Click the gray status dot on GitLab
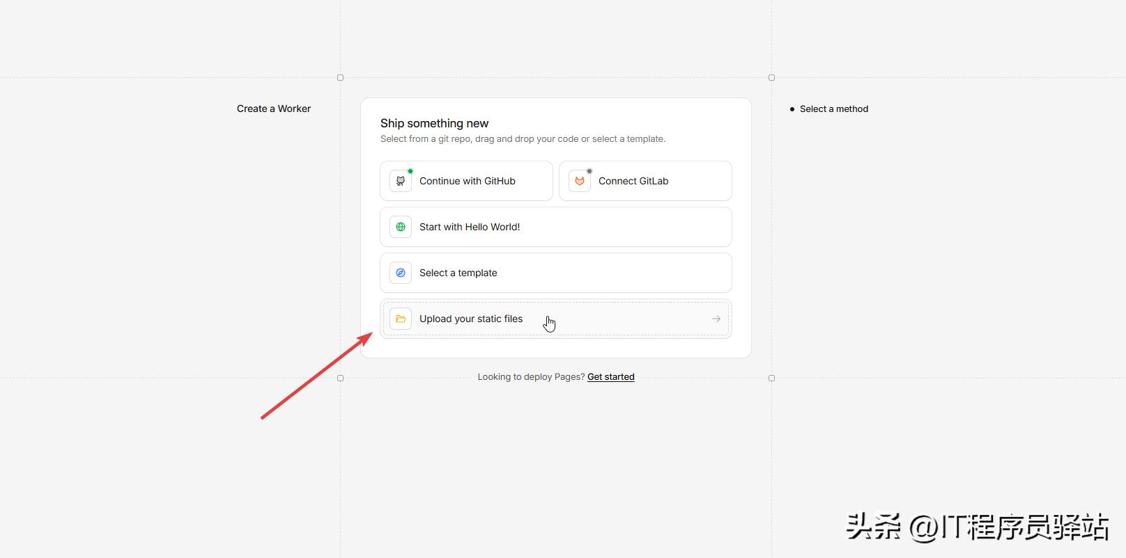Image resolution: width=1126 pixels, height=558 pixels. pyautogui.click(x=589, y=171)
